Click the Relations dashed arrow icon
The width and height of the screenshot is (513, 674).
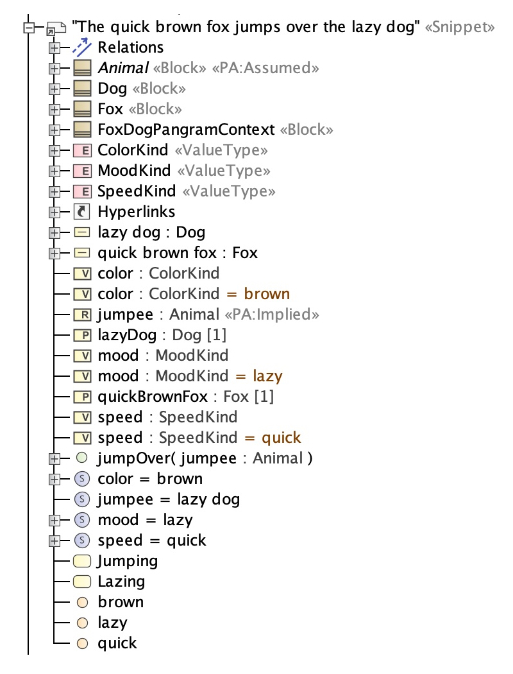coord(81,48)
